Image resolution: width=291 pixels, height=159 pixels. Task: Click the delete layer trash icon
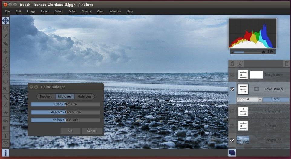tap(286, 64)
